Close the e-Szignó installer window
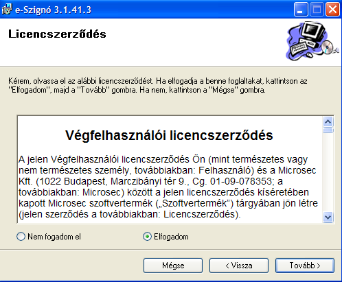342x282 pixels. pos(332,10)
